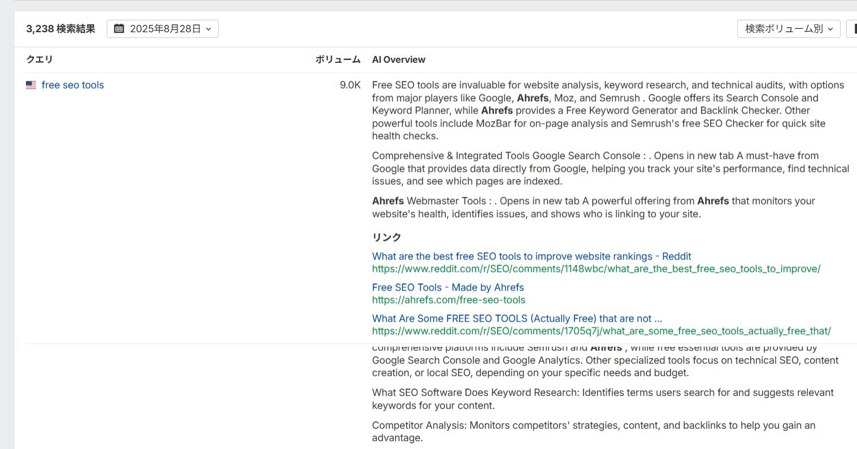
Task: Click the calendar icon in the date picker
Action: (x=119, y=28)
